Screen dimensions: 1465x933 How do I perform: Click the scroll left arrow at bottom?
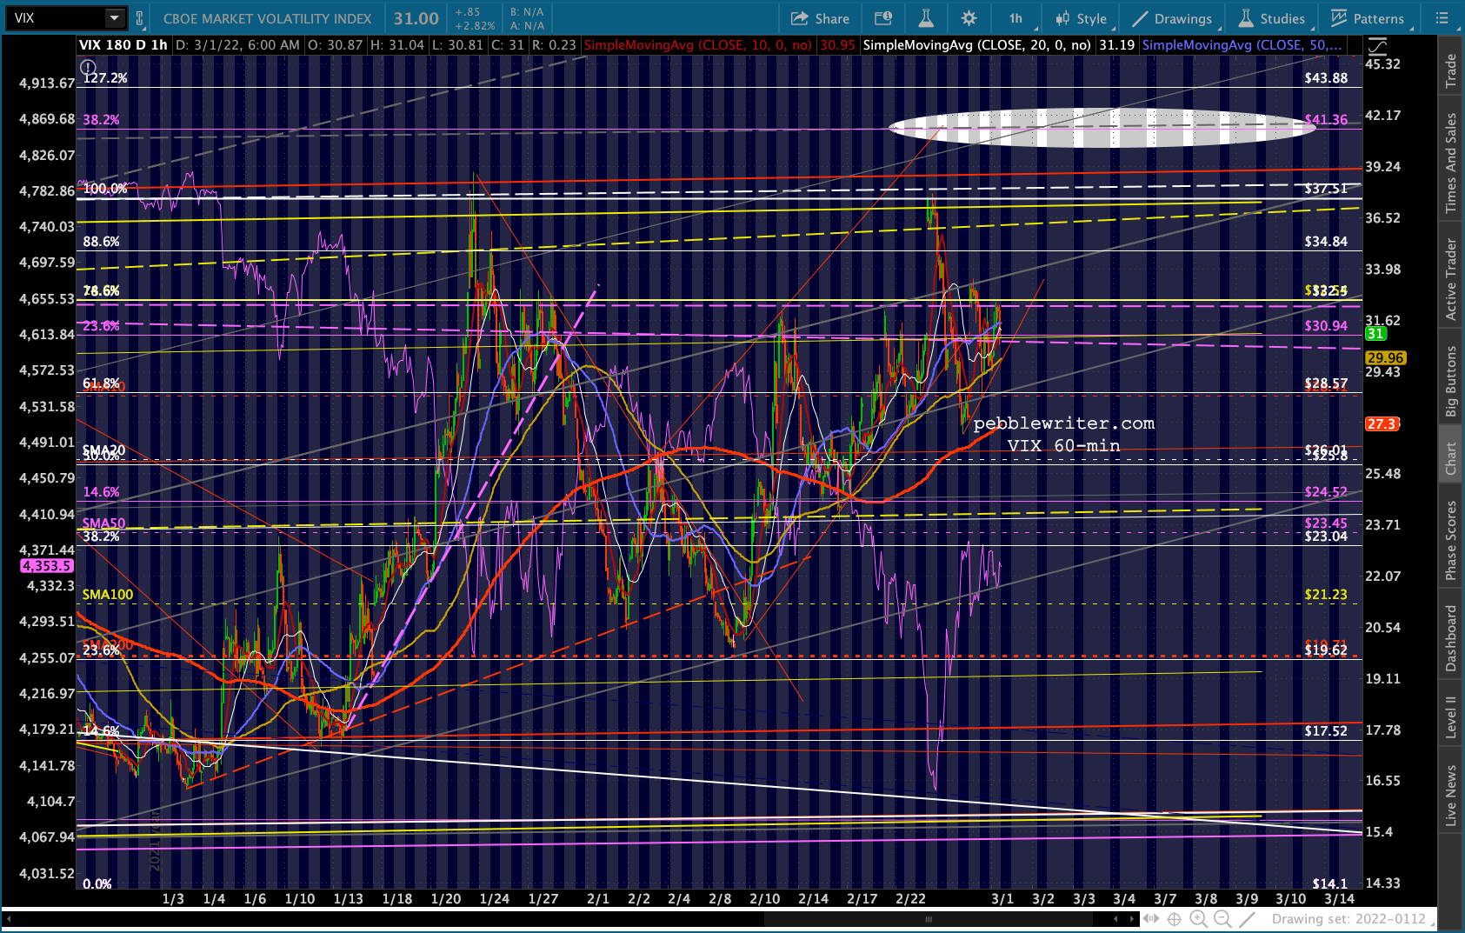(x=1116, y=919)
